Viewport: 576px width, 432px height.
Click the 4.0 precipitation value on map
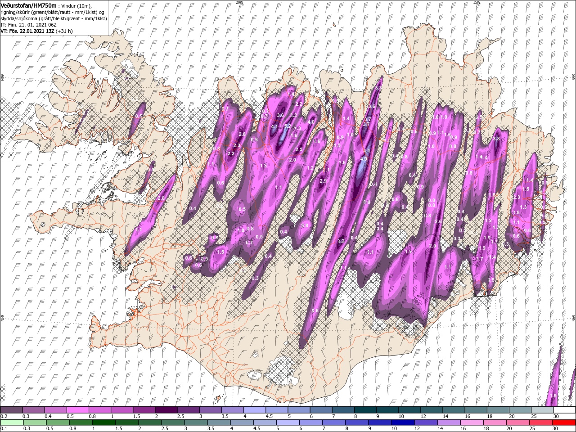[310, 122]
